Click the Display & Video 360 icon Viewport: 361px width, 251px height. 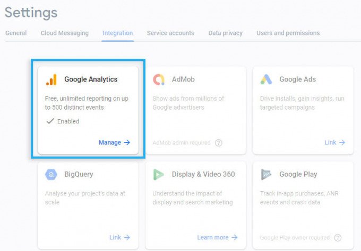click(x=159, y=174)
